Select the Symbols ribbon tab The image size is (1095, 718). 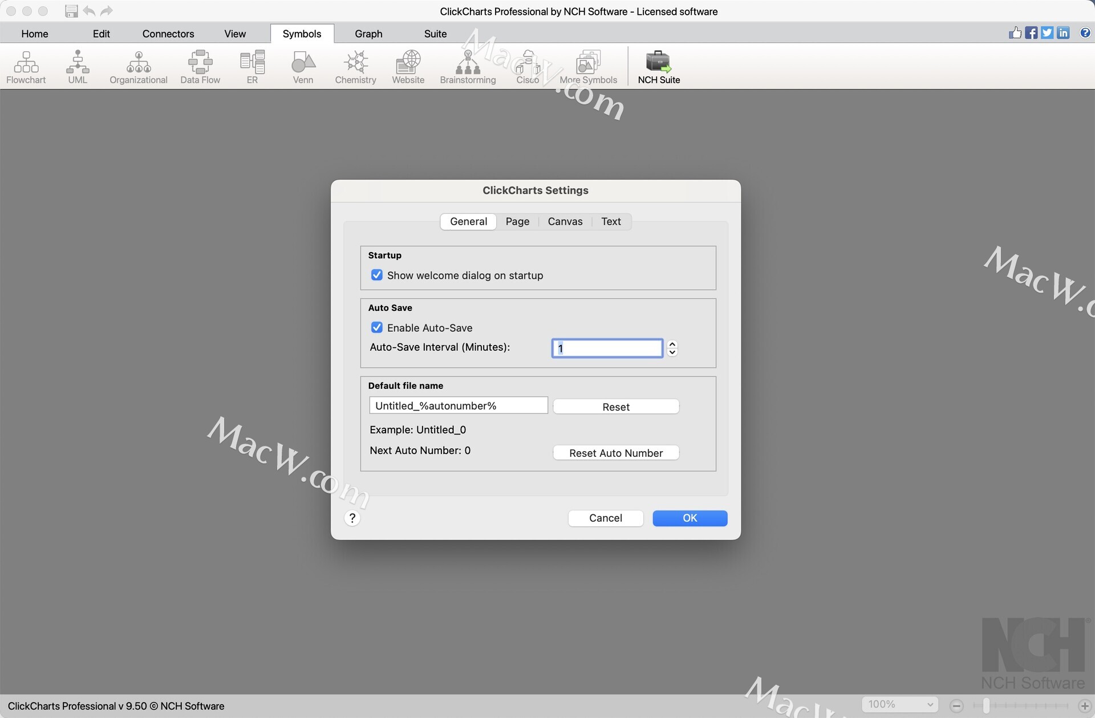[302, 34]
